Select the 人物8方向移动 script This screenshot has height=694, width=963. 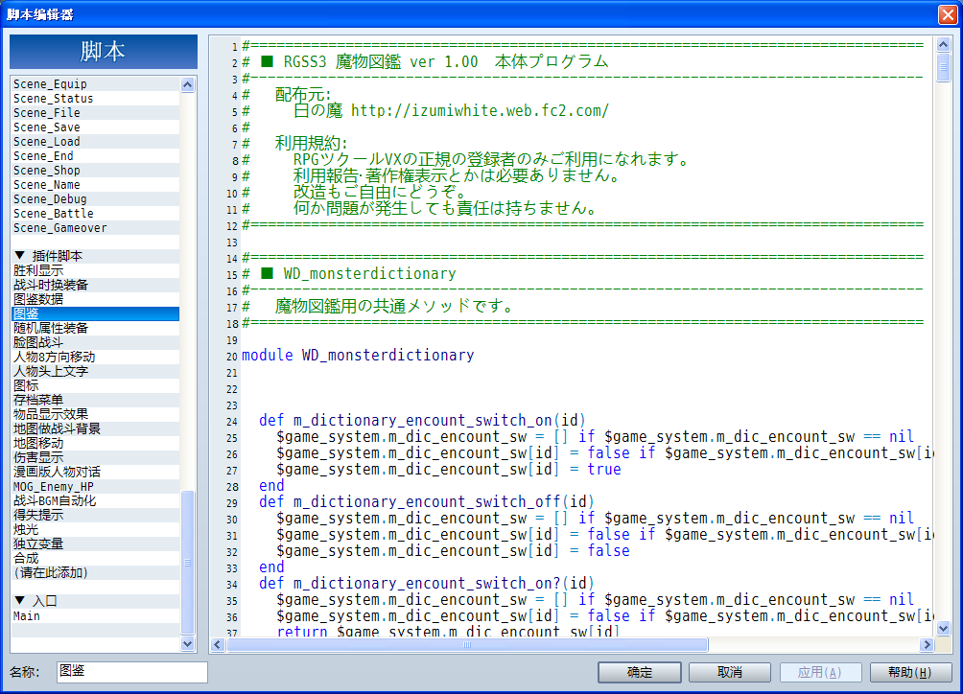coord(95,357)
